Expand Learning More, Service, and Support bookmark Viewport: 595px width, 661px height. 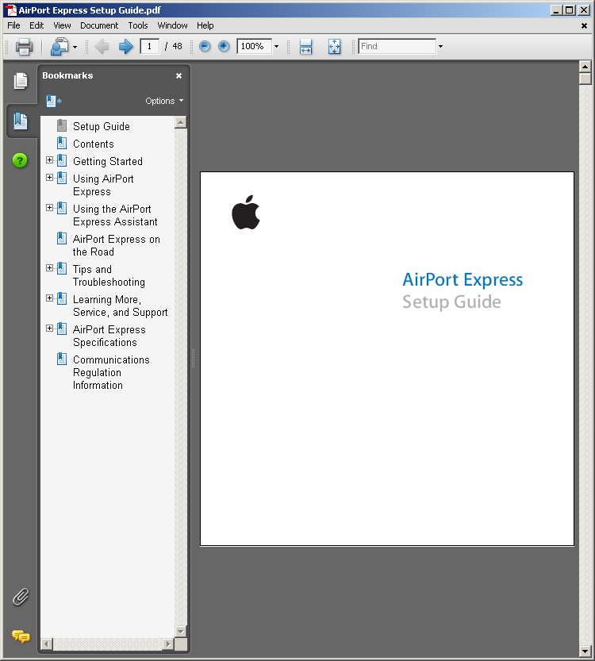point(50,298)
